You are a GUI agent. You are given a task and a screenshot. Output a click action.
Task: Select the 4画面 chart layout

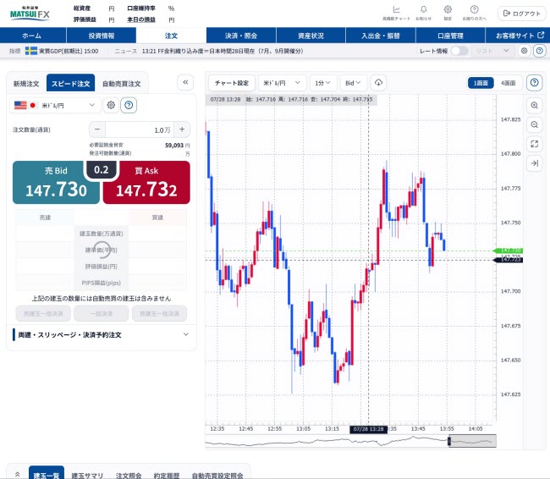[508, 83]
